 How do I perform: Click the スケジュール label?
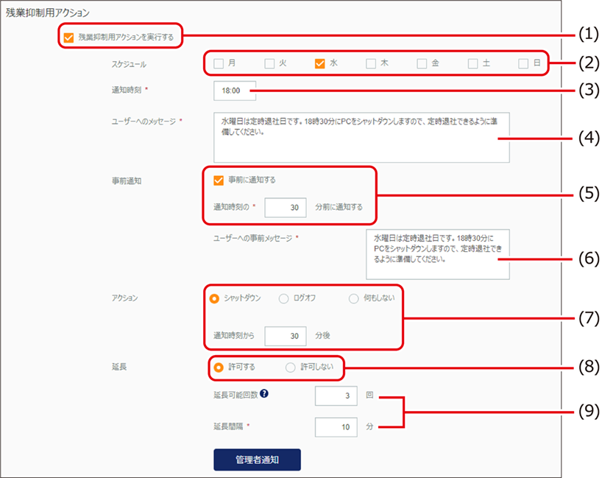click(129, 64)
